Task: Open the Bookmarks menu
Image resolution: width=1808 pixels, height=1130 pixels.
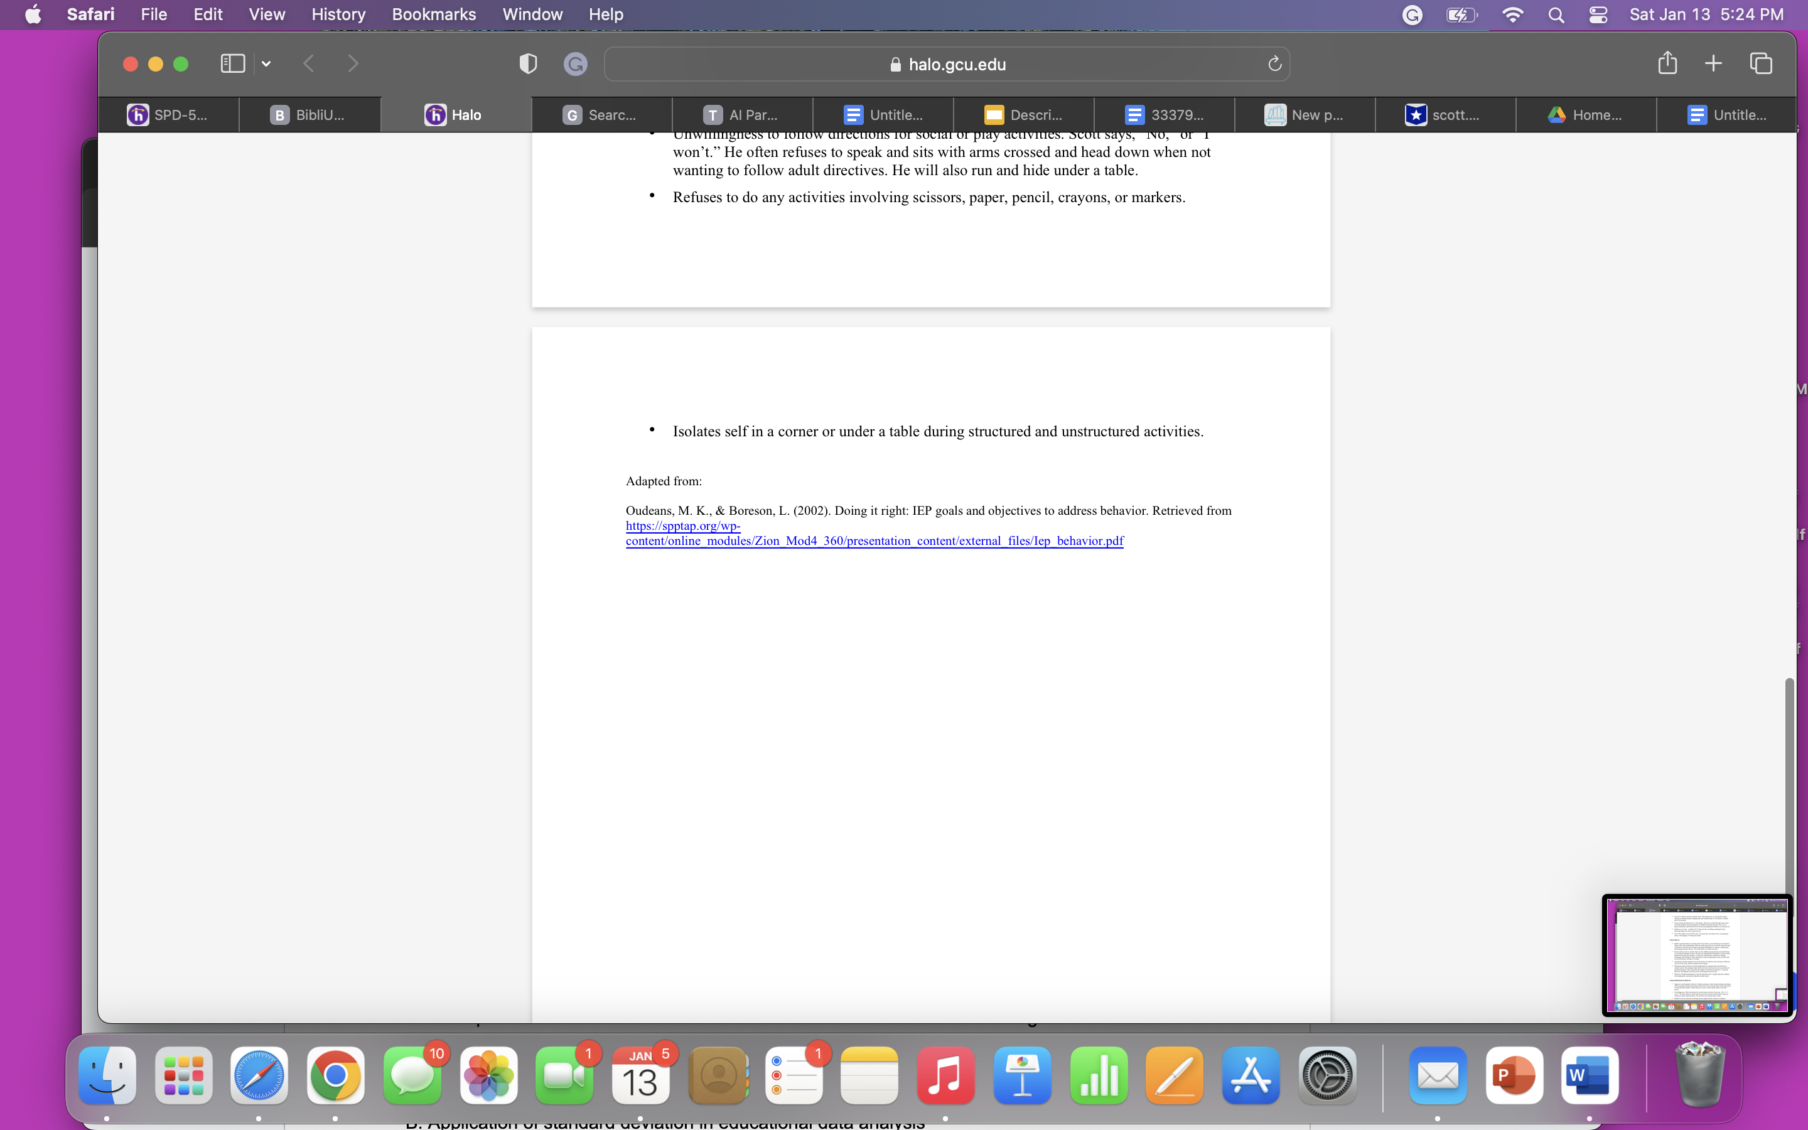Action: point(434,14)
